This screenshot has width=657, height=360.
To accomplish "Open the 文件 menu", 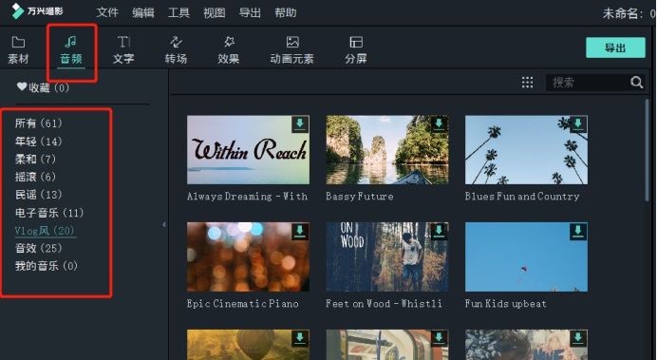I will [107, 12].
